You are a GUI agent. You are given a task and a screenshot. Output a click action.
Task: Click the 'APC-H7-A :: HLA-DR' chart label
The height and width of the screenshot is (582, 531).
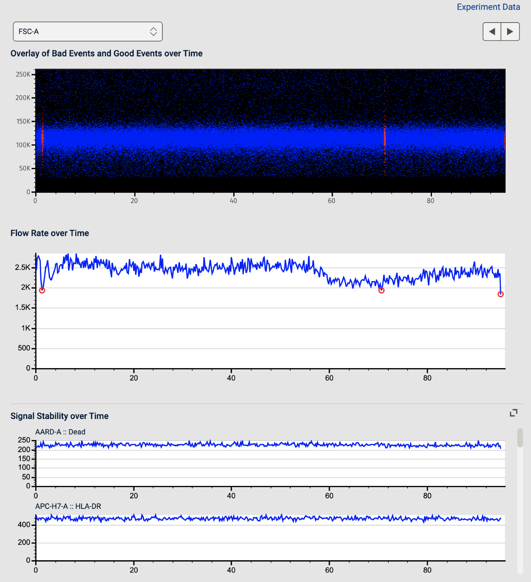click(68, 506)
